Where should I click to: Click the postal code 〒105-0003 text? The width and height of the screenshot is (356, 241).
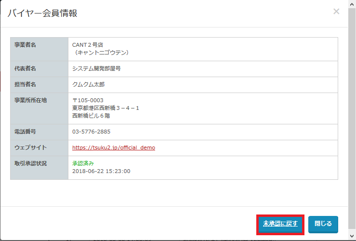pos(88,100)
